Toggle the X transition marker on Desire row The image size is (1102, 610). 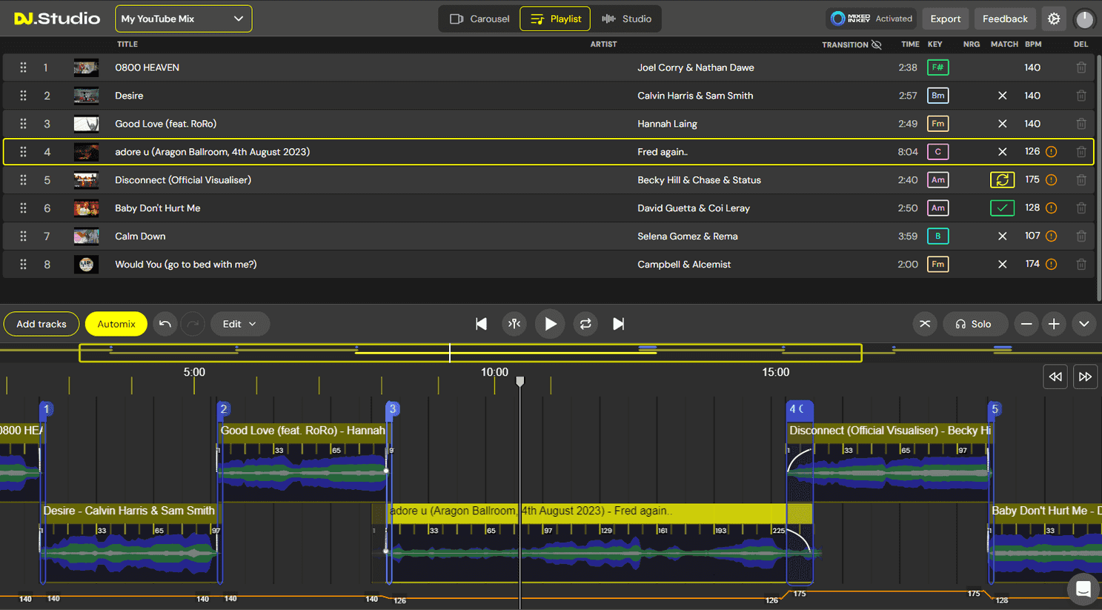tap(1002, 96)
